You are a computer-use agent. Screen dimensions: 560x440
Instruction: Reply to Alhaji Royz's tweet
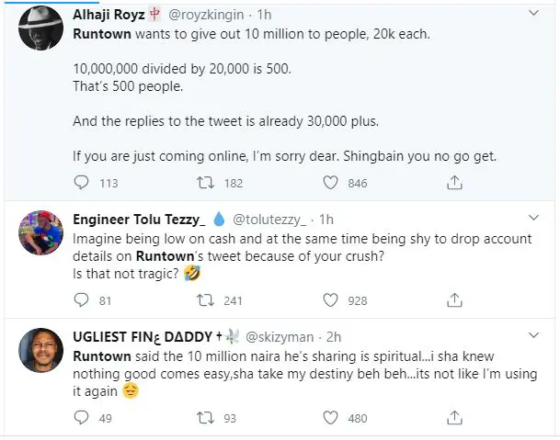point(84,183)
